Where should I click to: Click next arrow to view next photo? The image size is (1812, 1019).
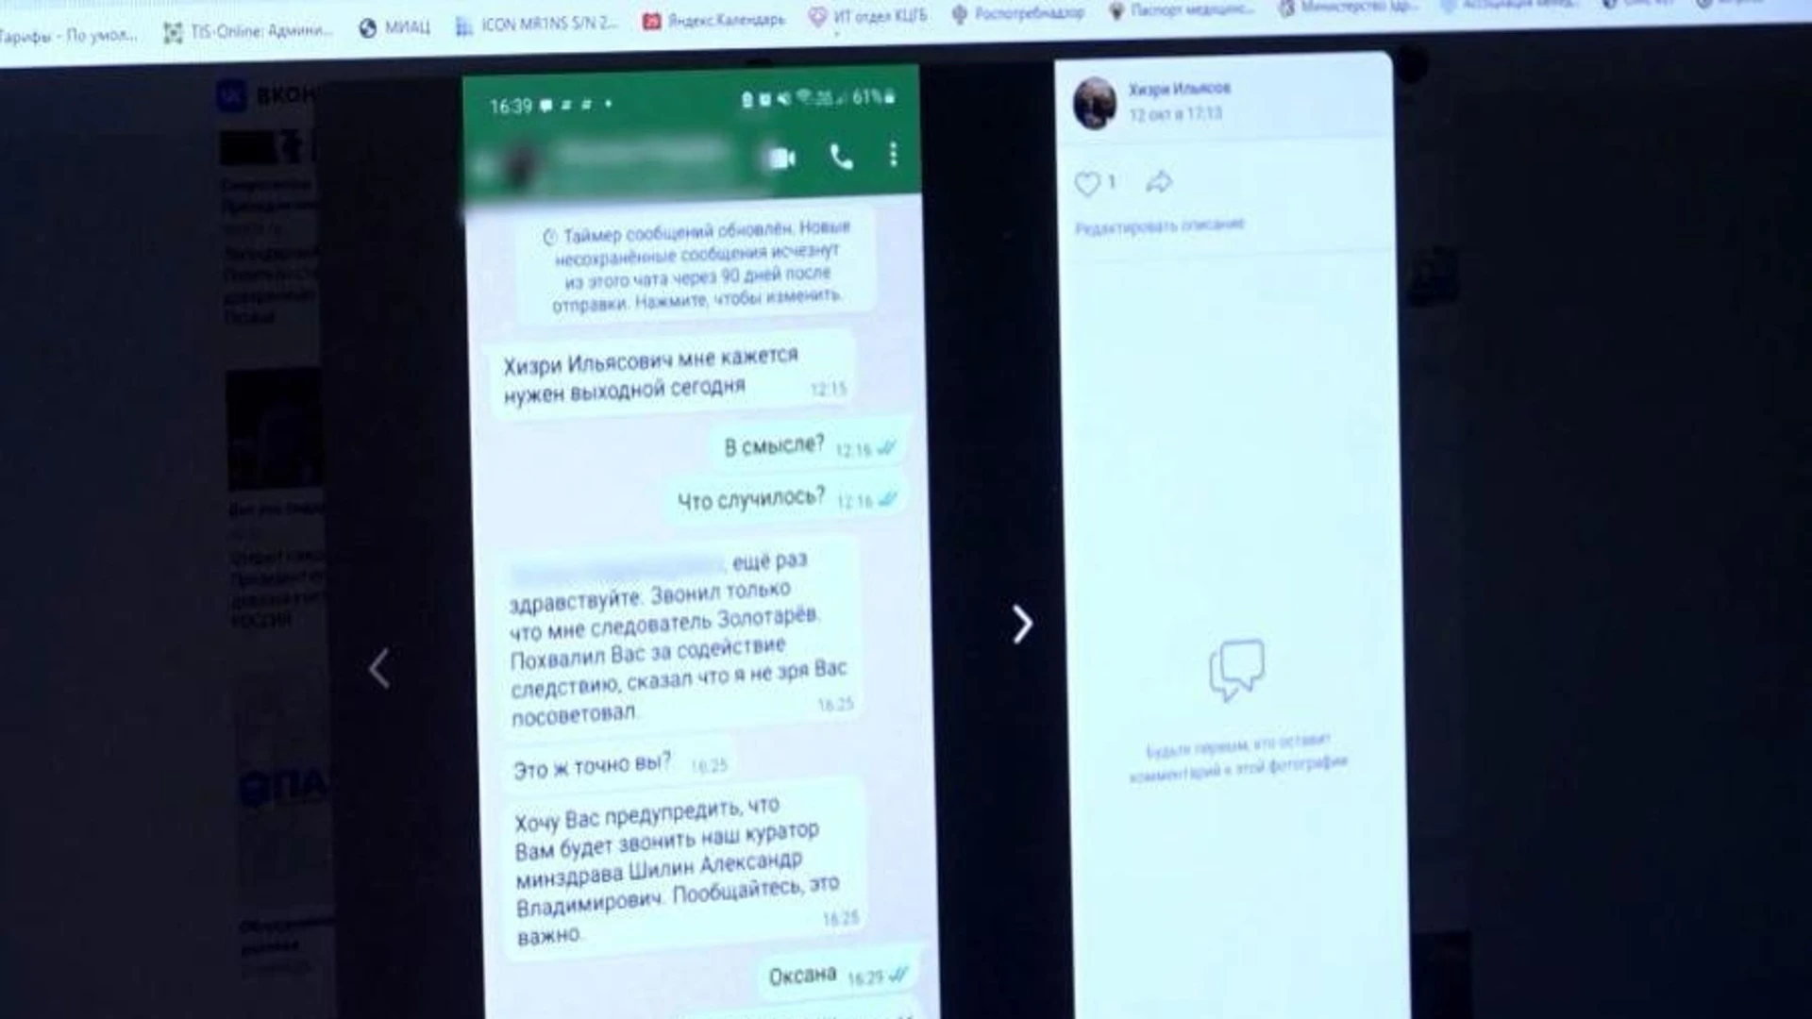pos(1020,625)
